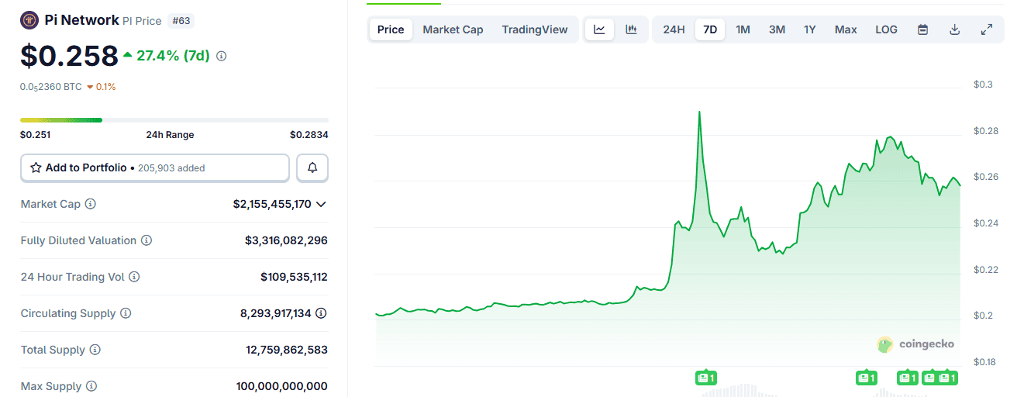
Task: Switch to the Market Cap tab
Action: 453,29
